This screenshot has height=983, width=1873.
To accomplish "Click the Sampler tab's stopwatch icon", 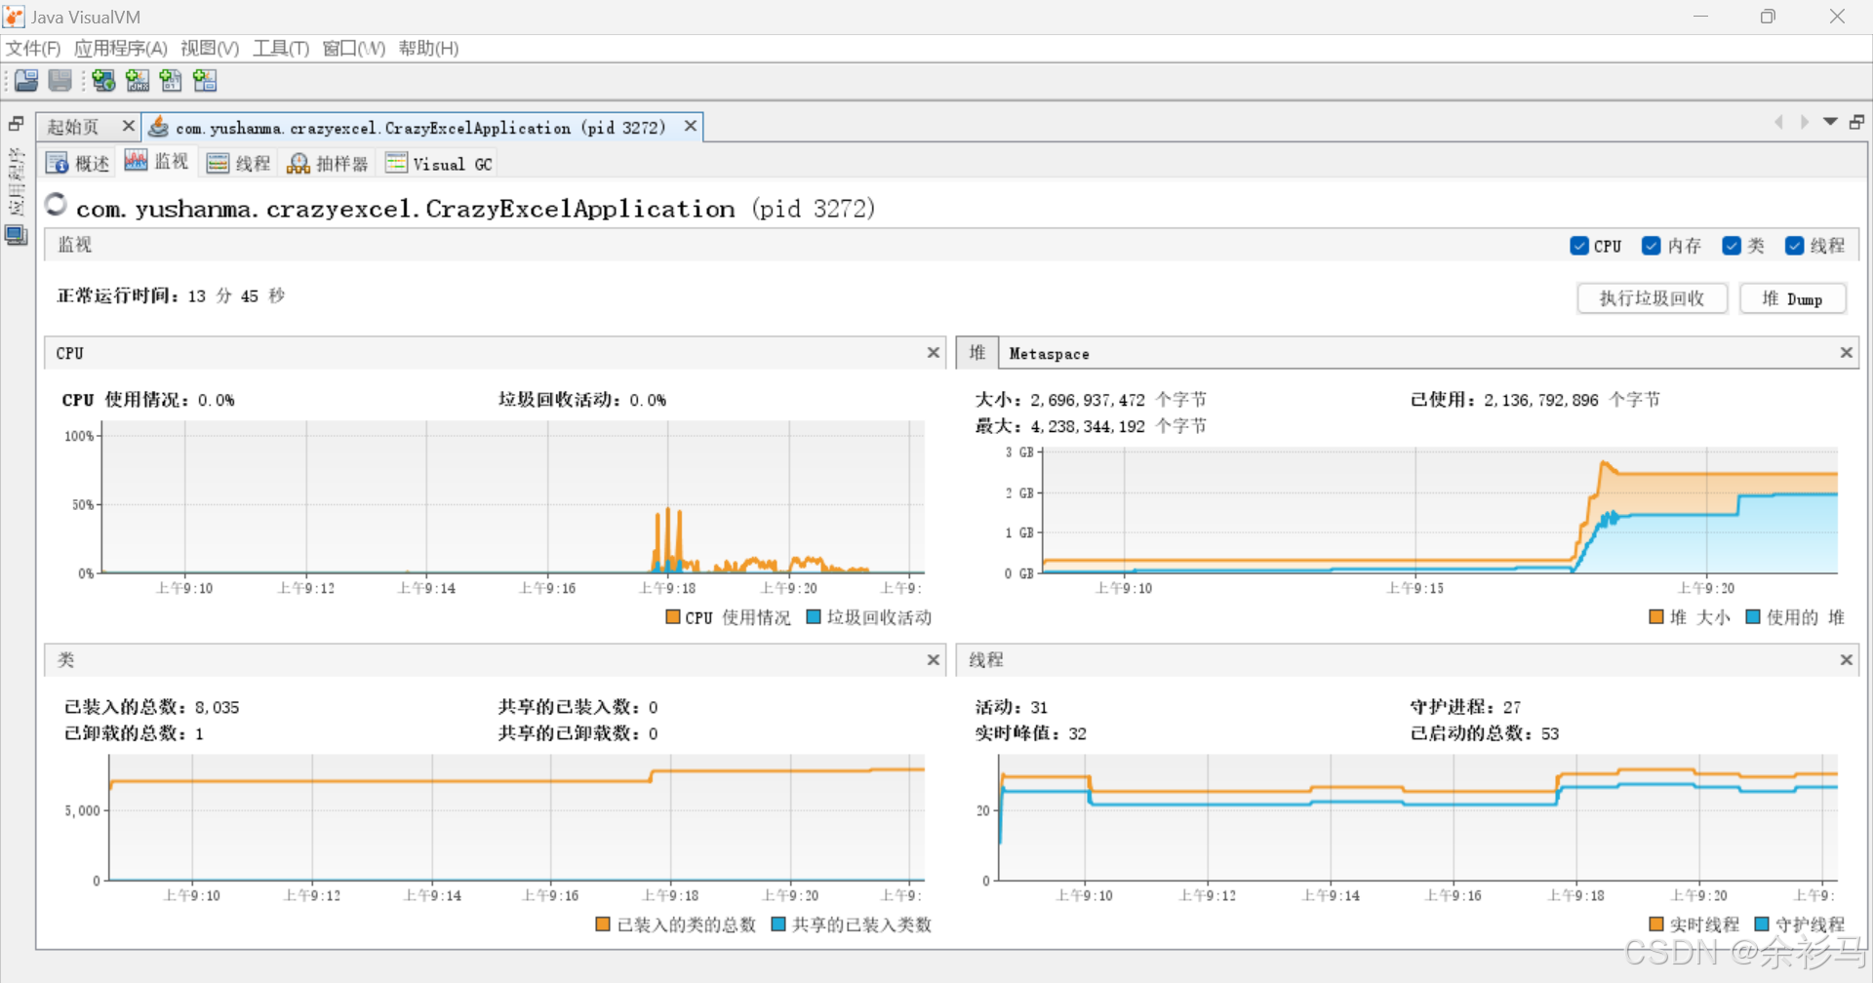I will (x=299, y=163).
